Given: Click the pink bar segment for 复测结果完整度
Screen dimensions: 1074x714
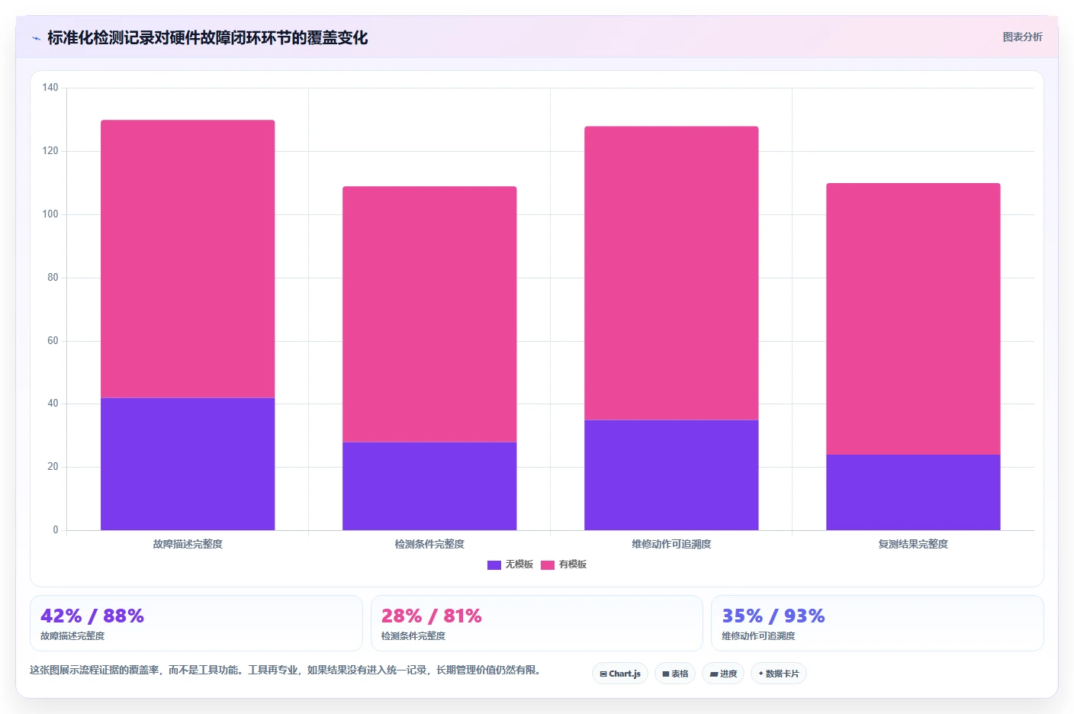Looking at the screenshot, I should (x=913, y=319).
